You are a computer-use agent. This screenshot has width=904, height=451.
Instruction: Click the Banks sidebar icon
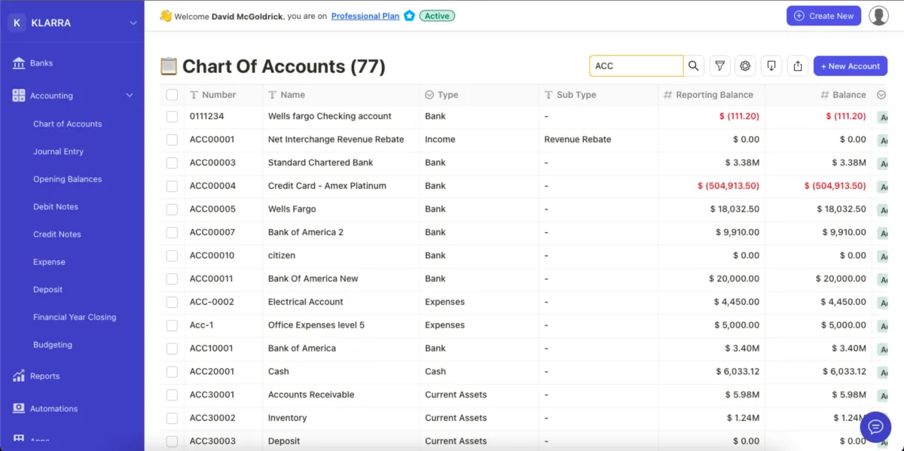[x=19, y=63]
